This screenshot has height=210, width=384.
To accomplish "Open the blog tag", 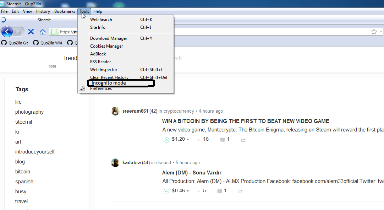I will pos(20,162).
